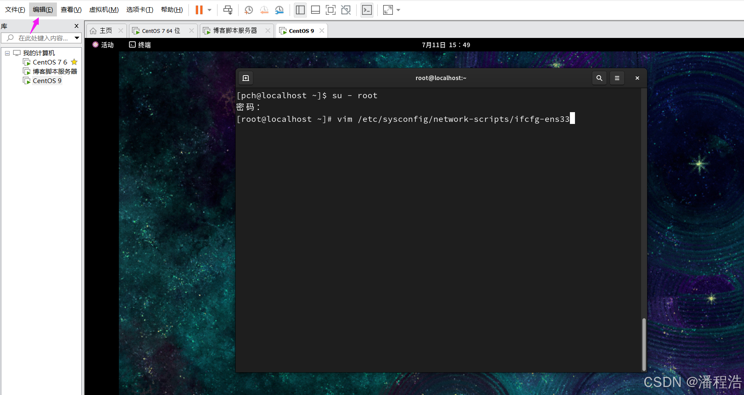Open the library search filter dropdown
The image size is (744, 395).
pyautogui.click(x=77, y=38)
